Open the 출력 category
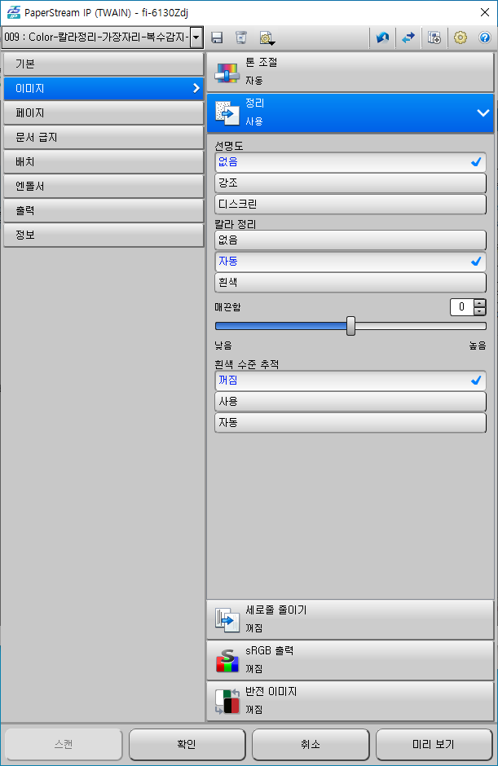The height and width of the screenshot is (766, 498). [x=104, y=210]
